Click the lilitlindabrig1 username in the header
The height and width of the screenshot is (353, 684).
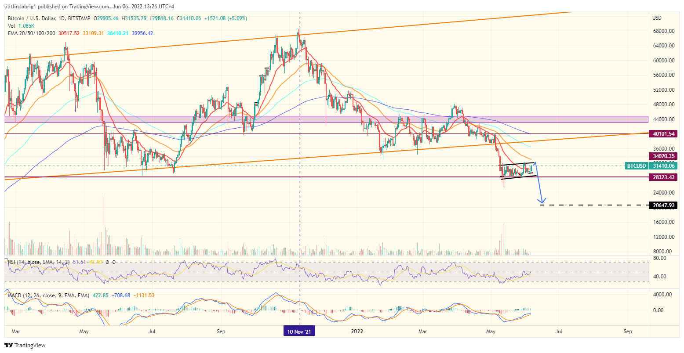click(x=21, y=6)
